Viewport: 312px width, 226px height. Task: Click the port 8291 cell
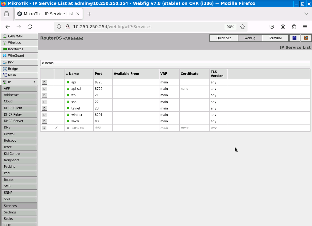(103, 115)
